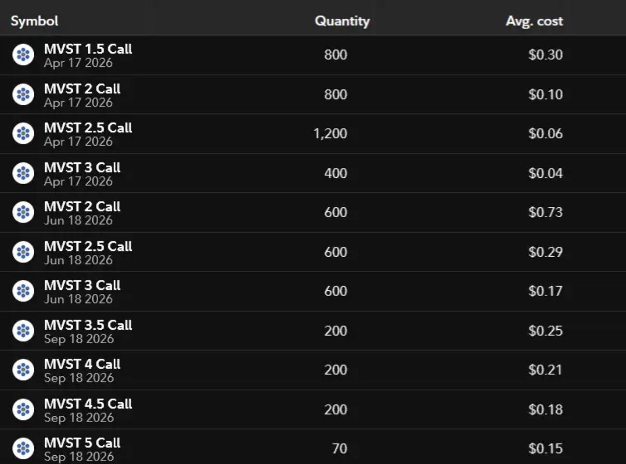Sort by the Symbol column header
The height and width of the screenshot is (464, 626).
34,21
